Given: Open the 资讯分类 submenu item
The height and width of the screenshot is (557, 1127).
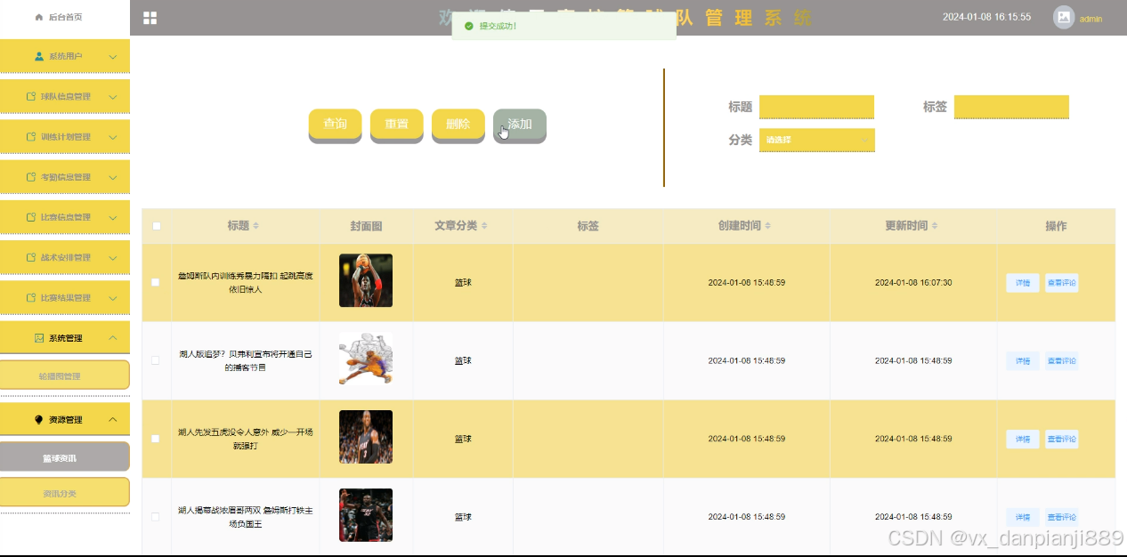Looking at the screenshot, I should coord(65,492).
